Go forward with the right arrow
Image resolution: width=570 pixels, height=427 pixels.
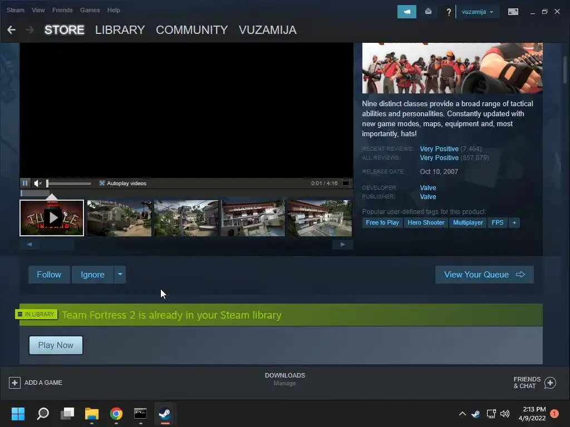(30, 30)
